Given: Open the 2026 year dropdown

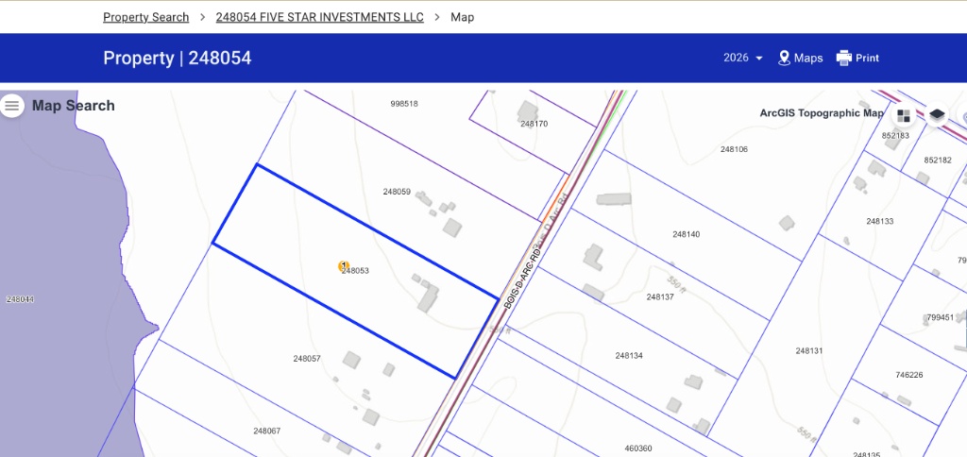Looking at the screenshot, I should (x=743, y=58).
